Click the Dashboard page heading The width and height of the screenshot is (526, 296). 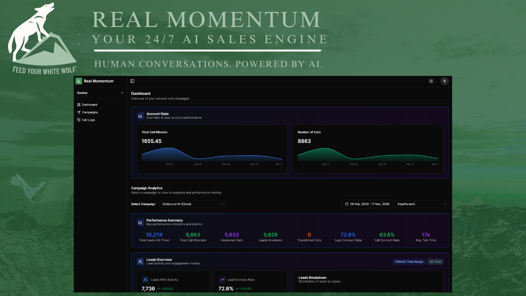(x=141, y=93)
